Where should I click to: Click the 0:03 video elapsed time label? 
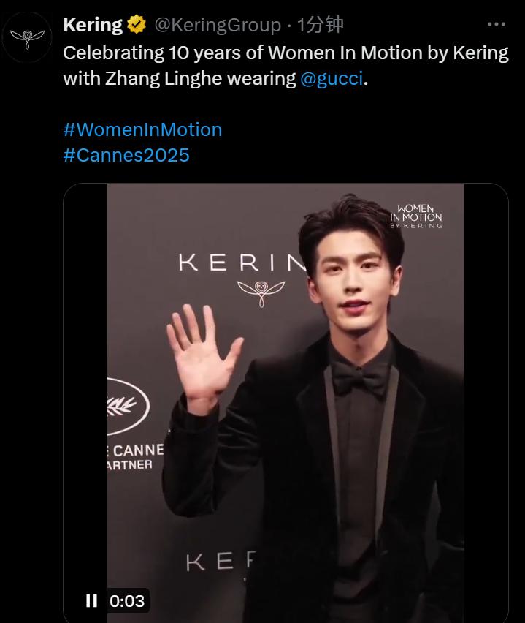click(127, 601)
